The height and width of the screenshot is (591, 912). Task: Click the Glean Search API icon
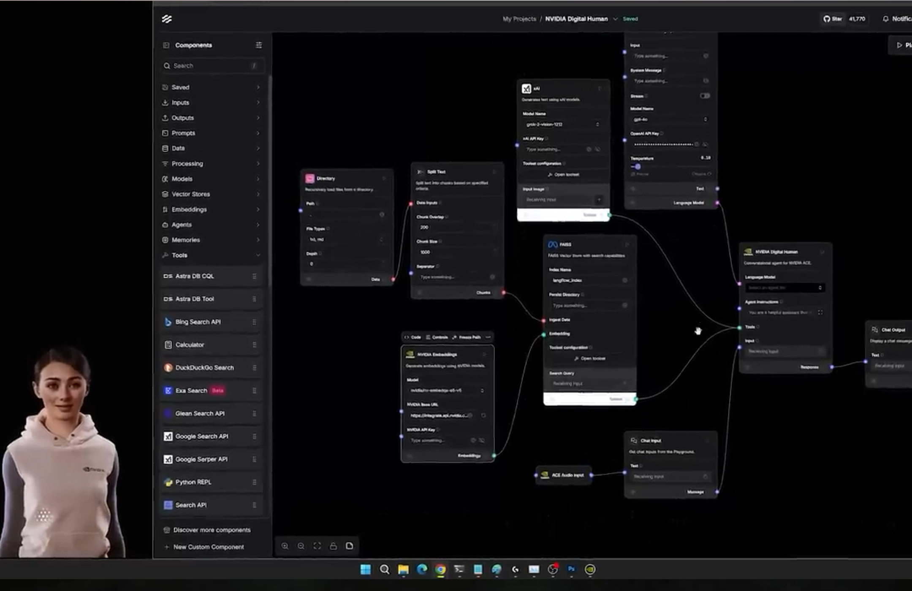point(168,413)
